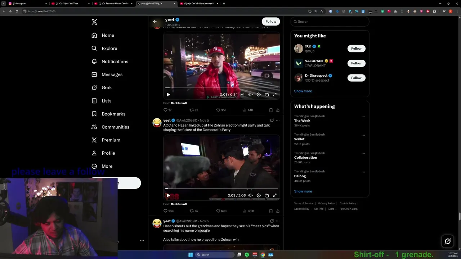Open Windows Start menu in taskbar
Viewport: 461px width, 259px height.
point(191,255)
